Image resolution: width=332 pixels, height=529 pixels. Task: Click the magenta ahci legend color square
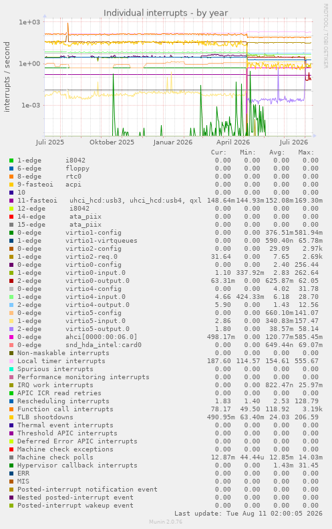point(11,337)
